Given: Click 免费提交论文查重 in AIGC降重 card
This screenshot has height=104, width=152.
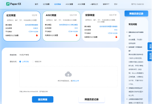Looking at the screenshot, I should click(x=51, y=35).
